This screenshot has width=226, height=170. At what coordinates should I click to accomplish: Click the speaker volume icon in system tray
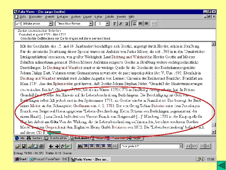(x=203, y=159)
